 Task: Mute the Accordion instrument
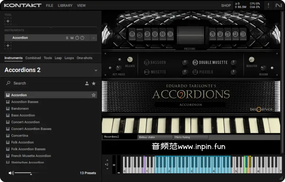click(x=72, y=38)
